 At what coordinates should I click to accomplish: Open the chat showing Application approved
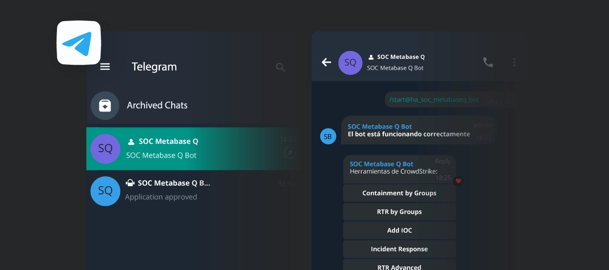click(193, 190)
